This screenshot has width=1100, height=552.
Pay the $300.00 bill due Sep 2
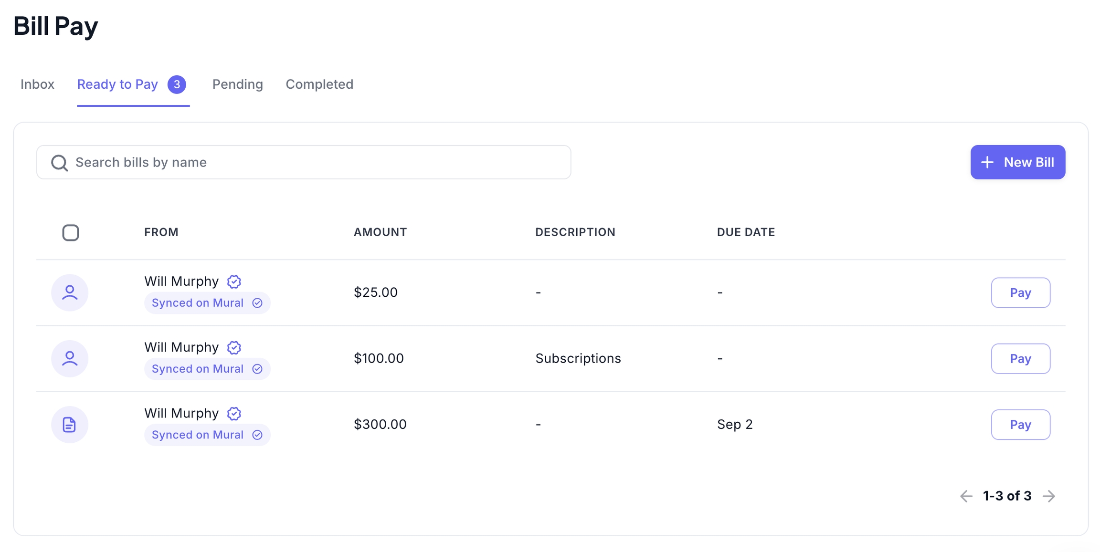[1020, 424]
